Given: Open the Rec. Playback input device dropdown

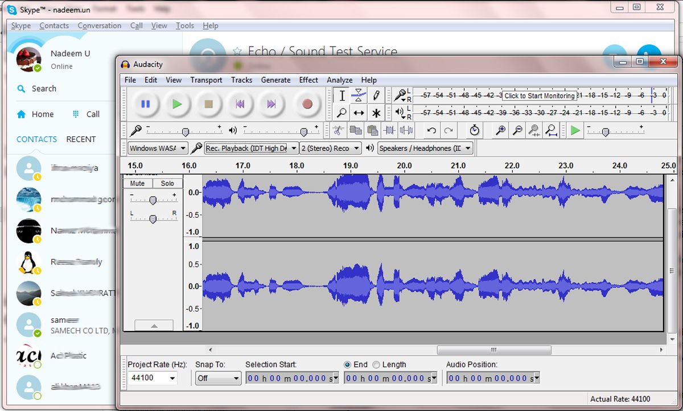Looking at the screenshot, I should [x=252, y=148].
